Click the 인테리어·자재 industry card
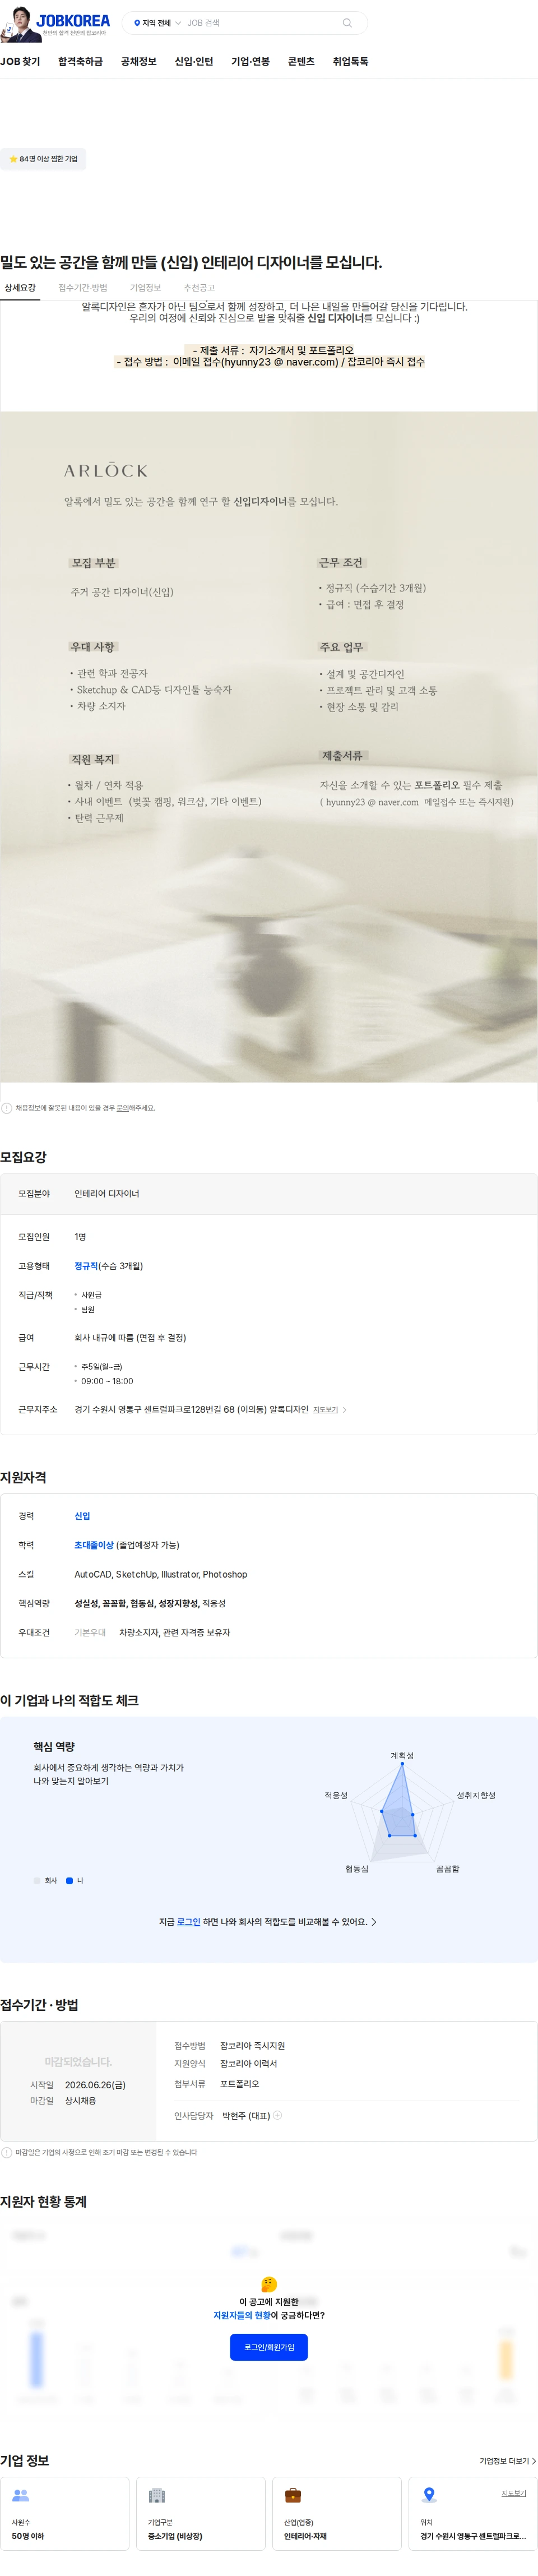Screen dimensions: 538x2576 [337, 2513]
